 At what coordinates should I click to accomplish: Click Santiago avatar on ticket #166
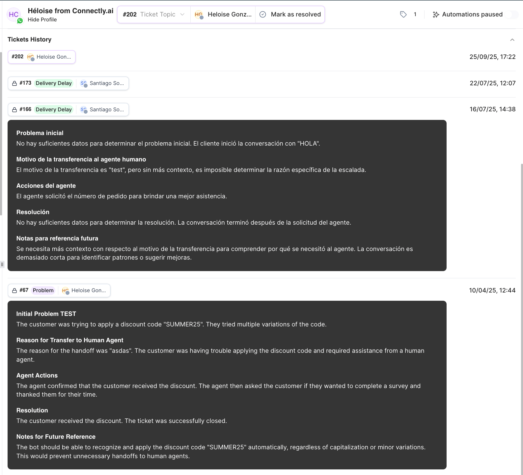tap(84, 110)
